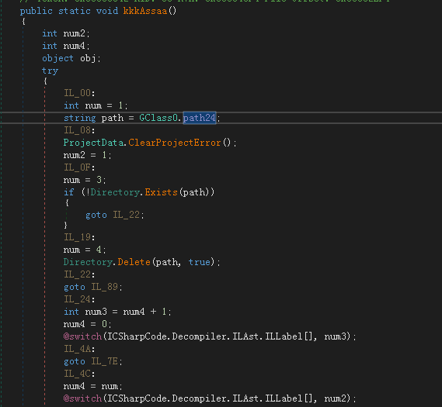Click the 'int num2;' declaration line
Viewport: 442px width, 407px height.
point(66,34)
